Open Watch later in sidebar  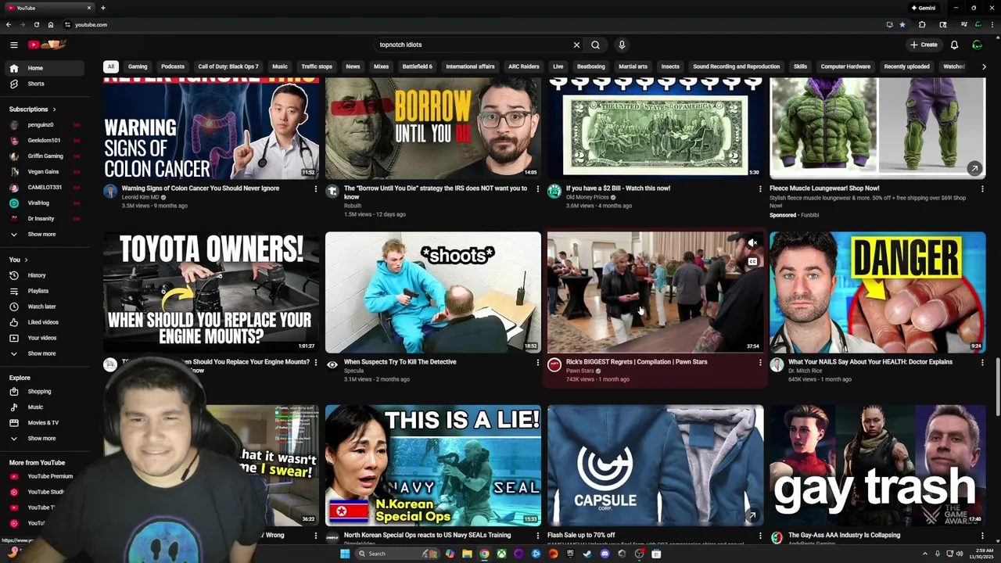tap(45, 307)
